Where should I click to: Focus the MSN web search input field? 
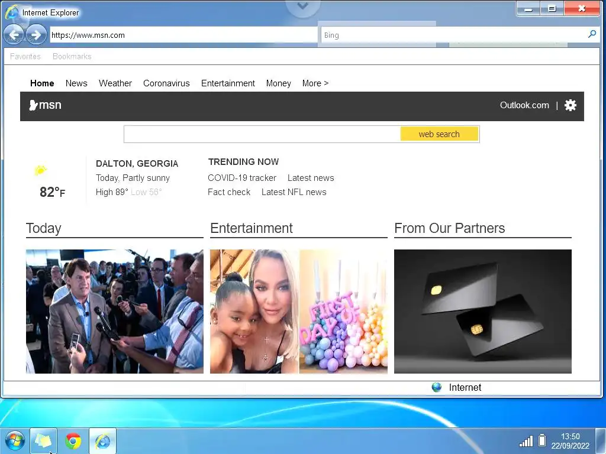point(262,134)
